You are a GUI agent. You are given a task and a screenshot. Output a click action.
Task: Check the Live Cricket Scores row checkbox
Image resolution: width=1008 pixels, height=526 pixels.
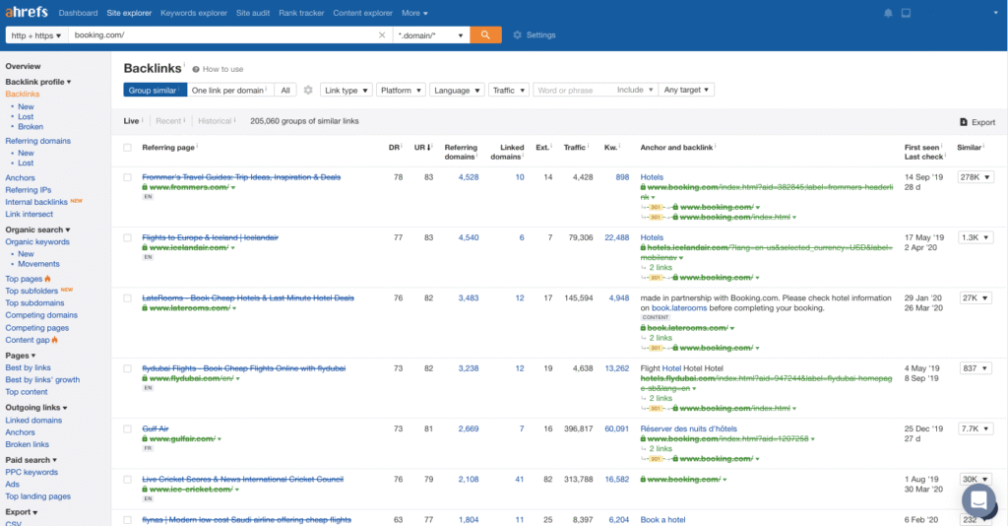[x=127, y=480]
